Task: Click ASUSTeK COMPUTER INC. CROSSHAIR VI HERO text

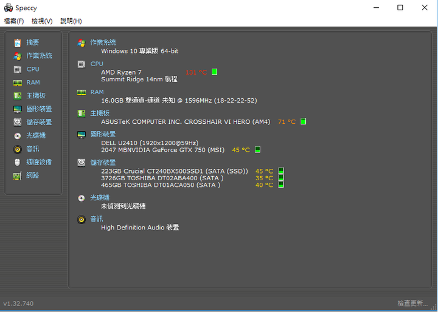Action: tap(186, 122)
